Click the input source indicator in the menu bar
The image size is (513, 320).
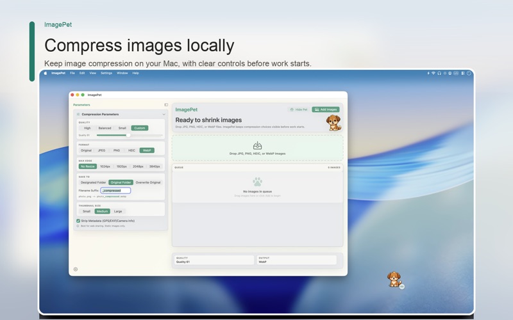(x=456, y=73)
